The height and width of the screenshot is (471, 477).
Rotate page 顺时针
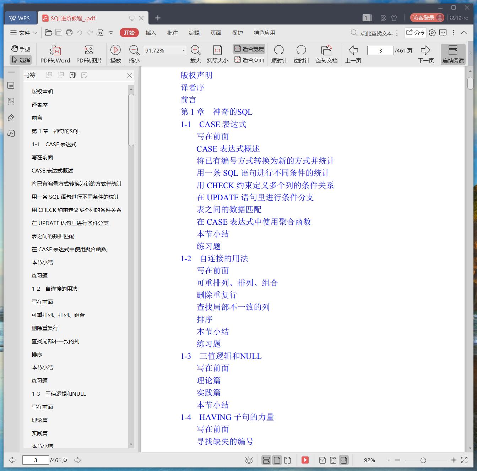click(279, 54)
